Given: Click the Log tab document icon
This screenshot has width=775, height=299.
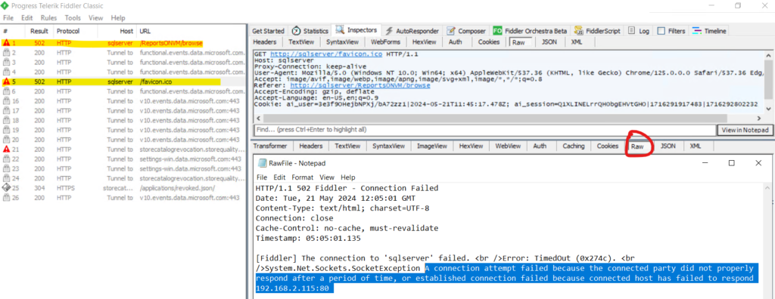Looking at the screenshot, I should (631, 31).
